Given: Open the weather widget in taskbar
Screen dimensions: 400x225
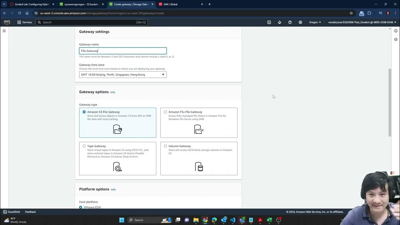Looking at the screenshot, I should tap(15, 220).
